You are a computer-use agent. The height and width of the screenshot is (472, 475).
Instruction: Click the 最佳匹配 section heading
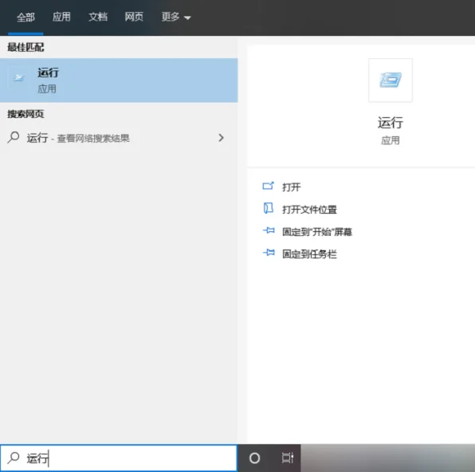point(26,47)
